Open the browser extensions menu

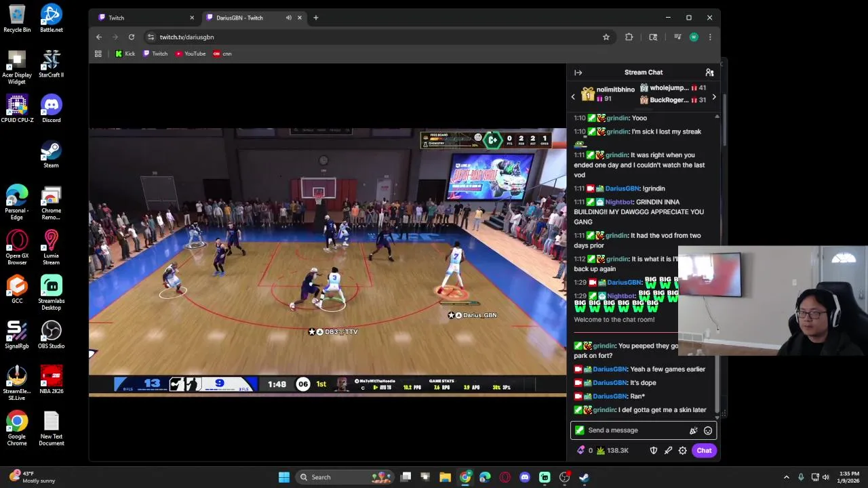click(x=629, y=37)
